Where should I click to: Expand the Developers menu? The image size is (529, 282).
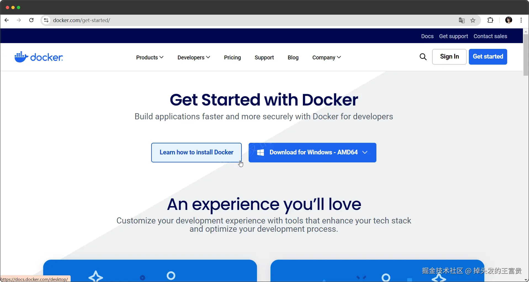[x=194, y=57]
